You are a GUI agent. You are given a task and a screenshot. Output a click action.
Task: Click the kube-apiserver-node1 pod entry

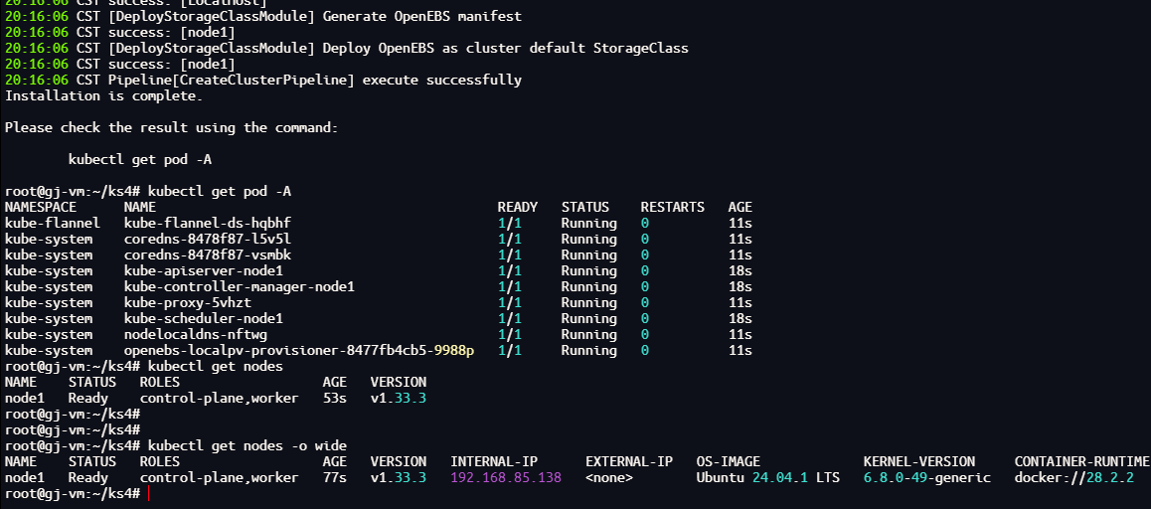tap(204, 271)
